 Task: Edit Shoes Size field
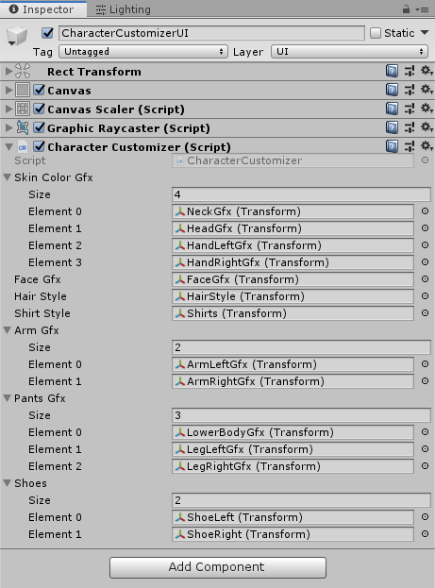(x=301, y=500)
